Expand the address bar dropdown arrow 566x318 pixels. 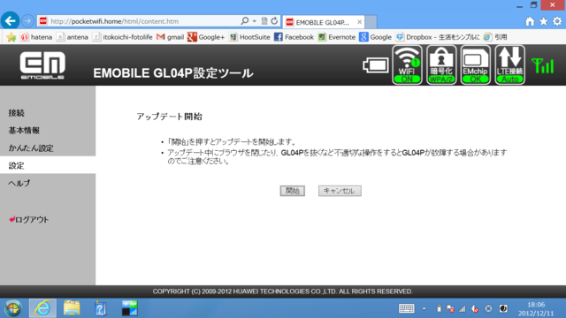click(254, 21)
